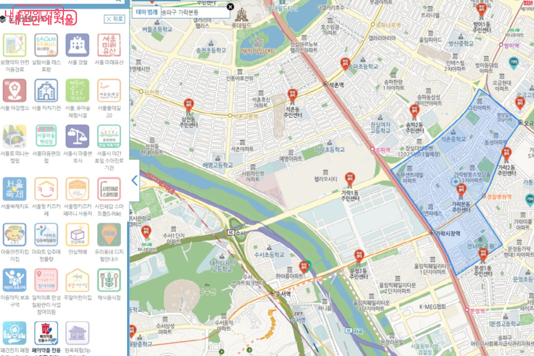The width and height of the screenshot is (534, 356).
Task: Open the 서울형 키즈카페 theme
Action: [46, 189]
